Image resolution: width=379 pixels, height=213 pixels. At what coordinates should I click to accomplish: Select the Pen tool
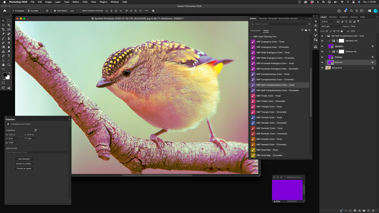3,56
